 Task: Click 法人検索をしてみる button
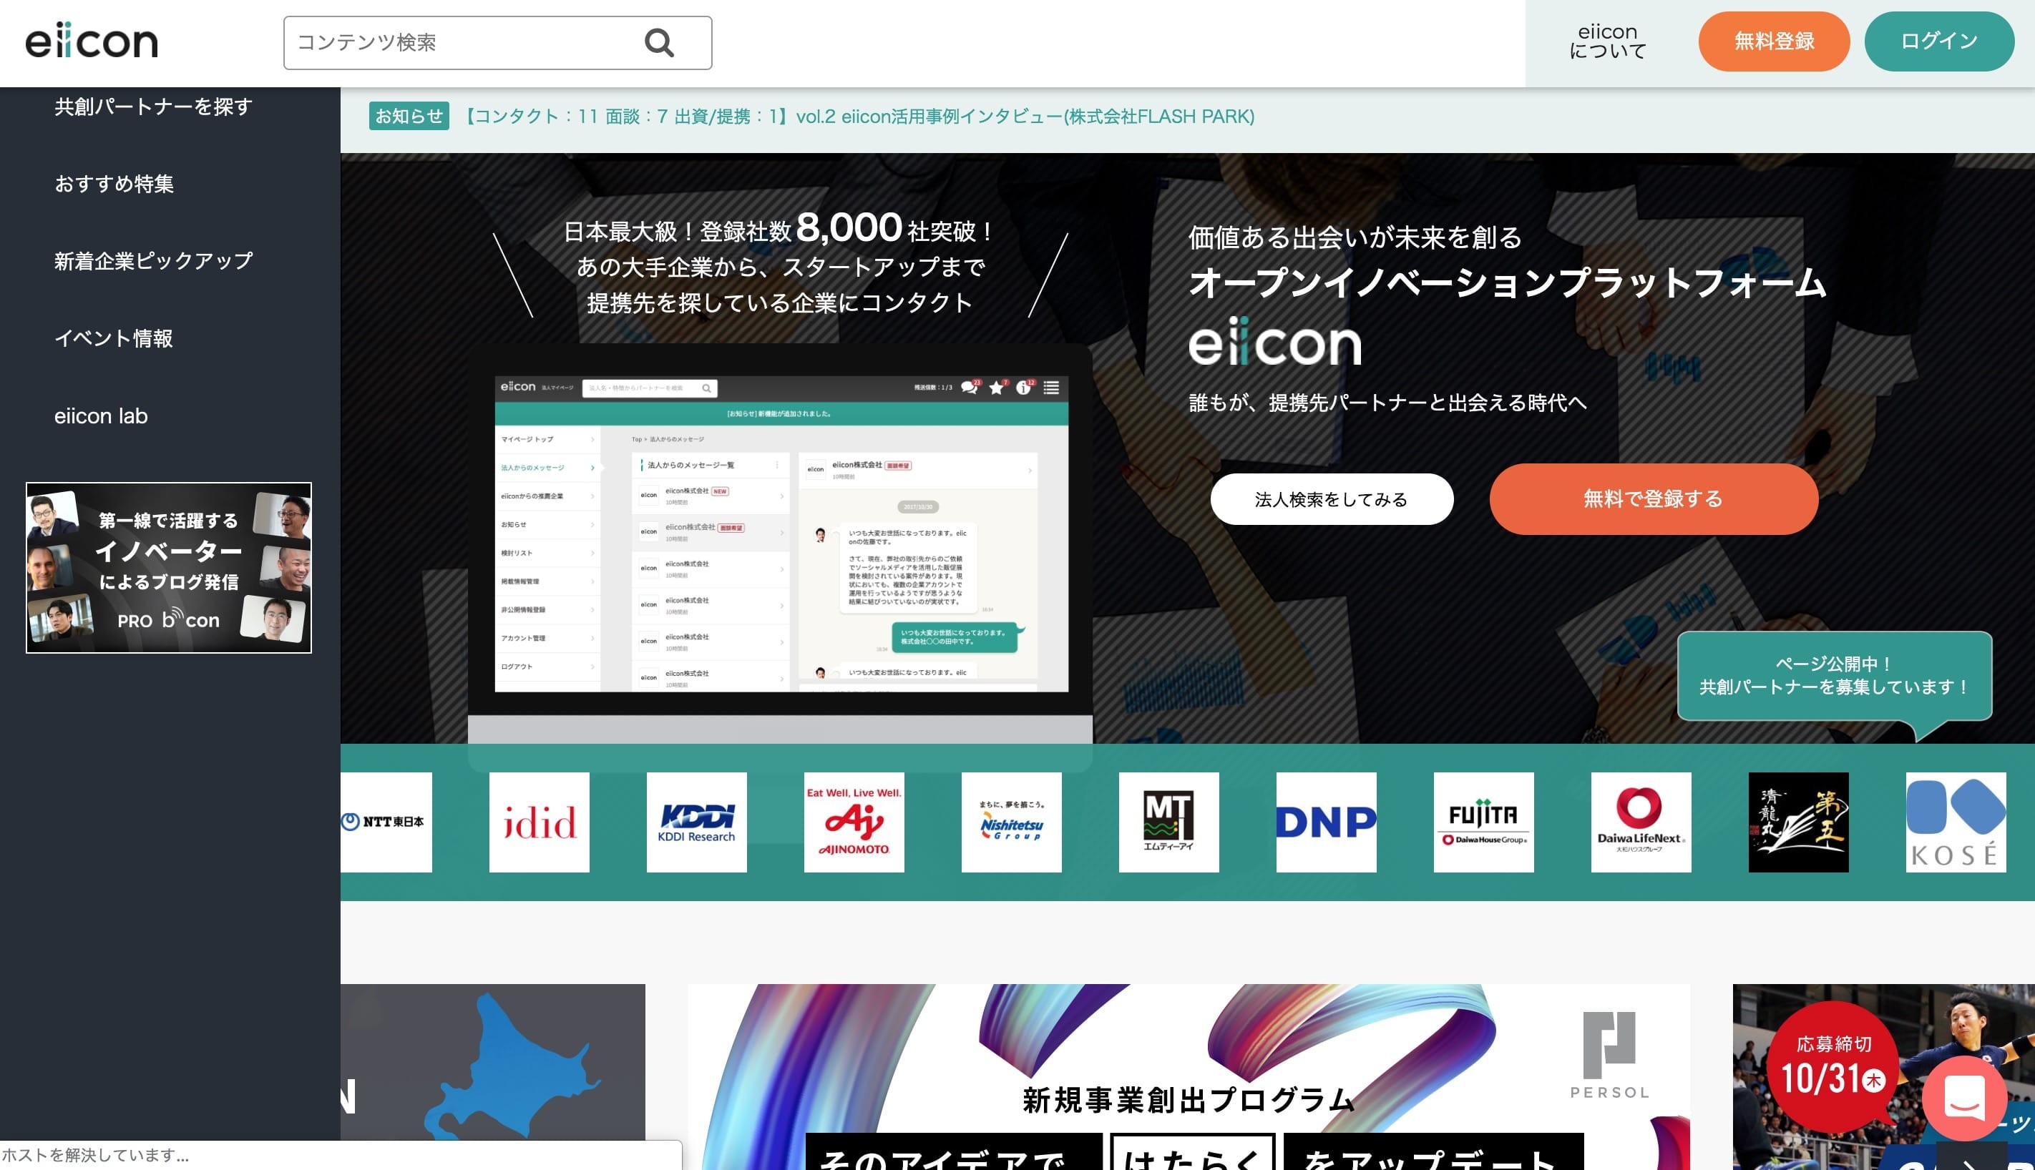[x=1332, y=499]
